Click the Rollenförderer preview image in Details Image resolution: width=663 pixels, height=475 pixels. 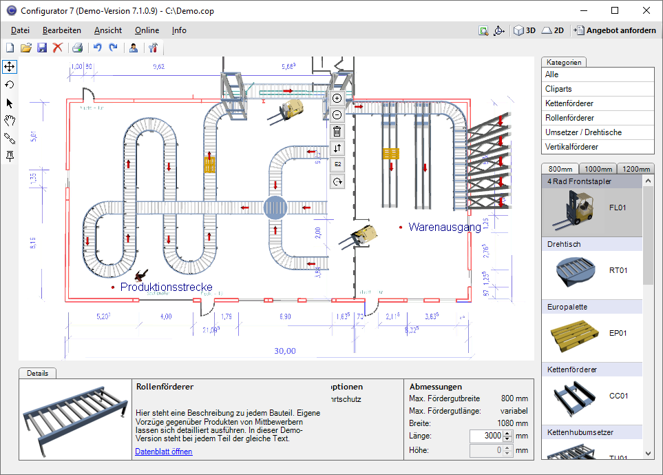click(x=75, y=420)
